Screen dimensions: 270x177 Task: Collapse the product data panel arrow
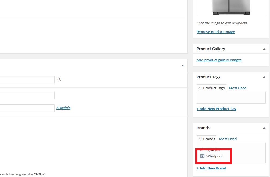tap(183, 65)
